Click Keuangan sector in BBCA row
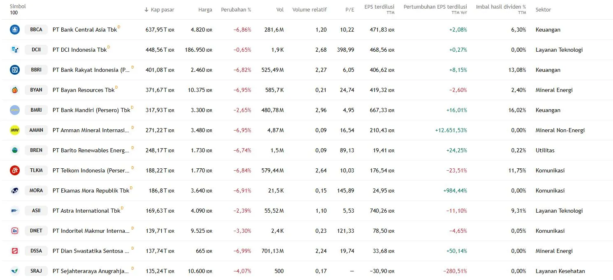613x280 pixels. click(x=548, y=30)
